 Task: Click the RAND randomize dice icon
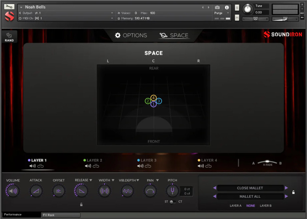pyautogui.click(x=9, y=34)
